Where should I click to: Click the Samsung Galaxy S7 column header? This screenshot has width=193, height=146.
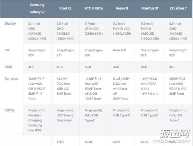[x=37, y=9]
